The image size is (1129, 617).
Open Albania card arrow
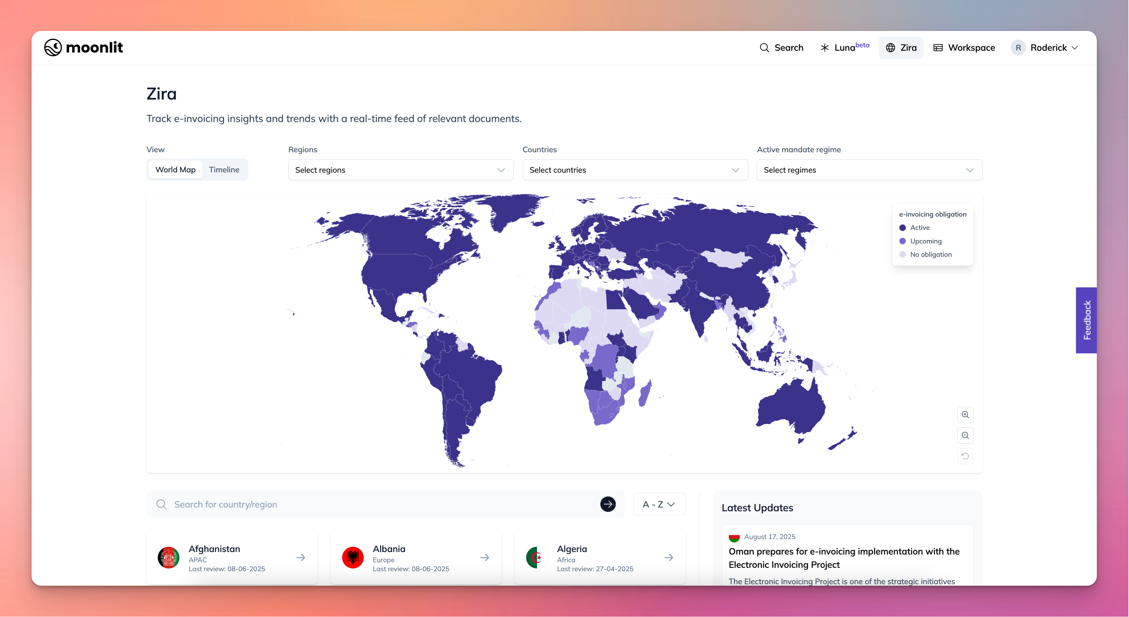(x=485, y=558)
